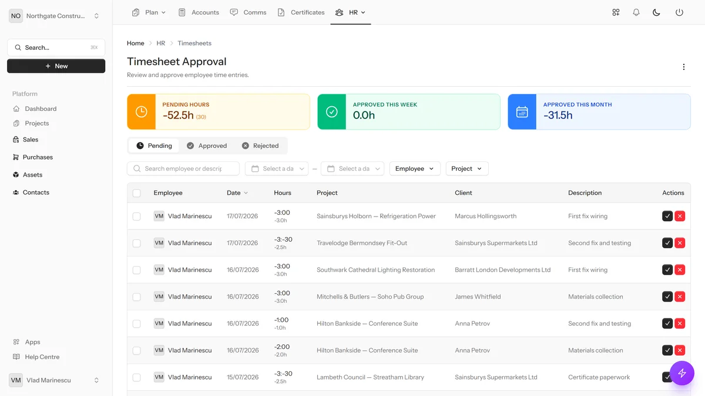Check the Southwark Cathedral Lighting Restoration row
This screenshot has width=705, height=396.
[x=137, y=270]
